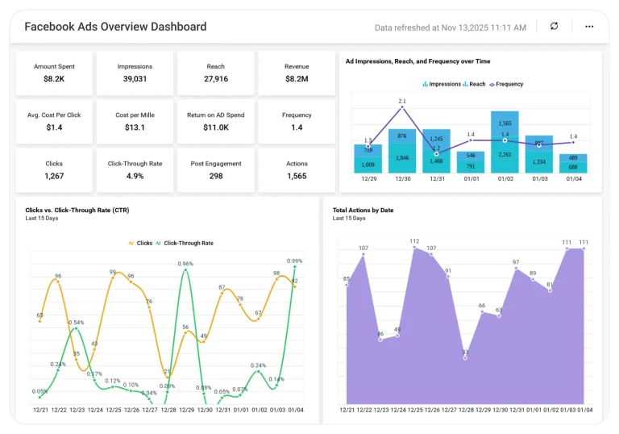Open the Revenue $8.2M card

297,73
